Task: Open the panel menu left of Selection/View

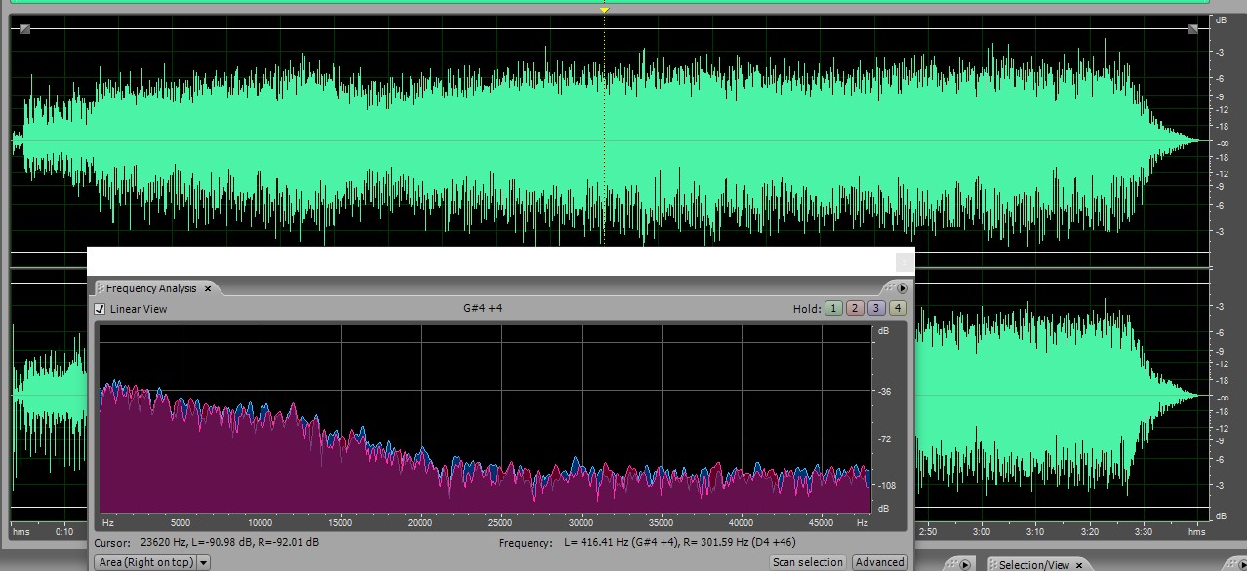Action: click(x=964, y=565)
